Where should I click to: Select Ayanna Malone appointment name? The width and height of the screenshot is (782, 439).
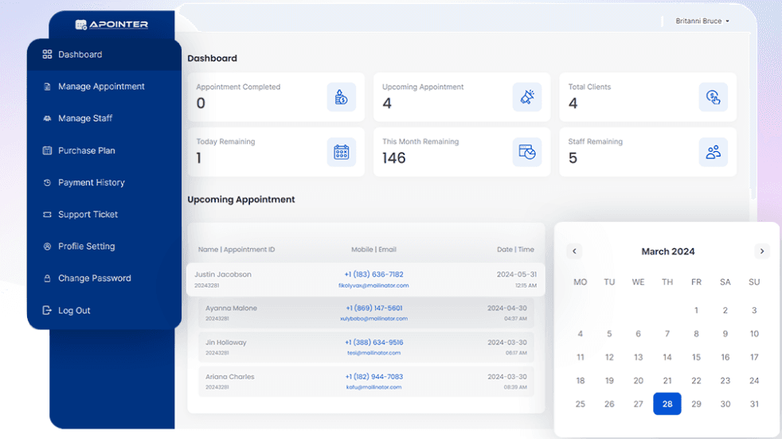[232, 309]
